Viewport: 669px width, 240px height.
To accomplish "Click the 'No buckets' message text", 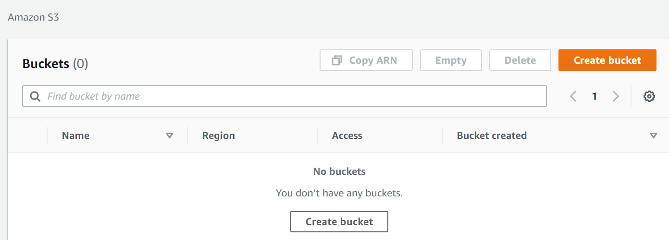I will pos(339,171).
